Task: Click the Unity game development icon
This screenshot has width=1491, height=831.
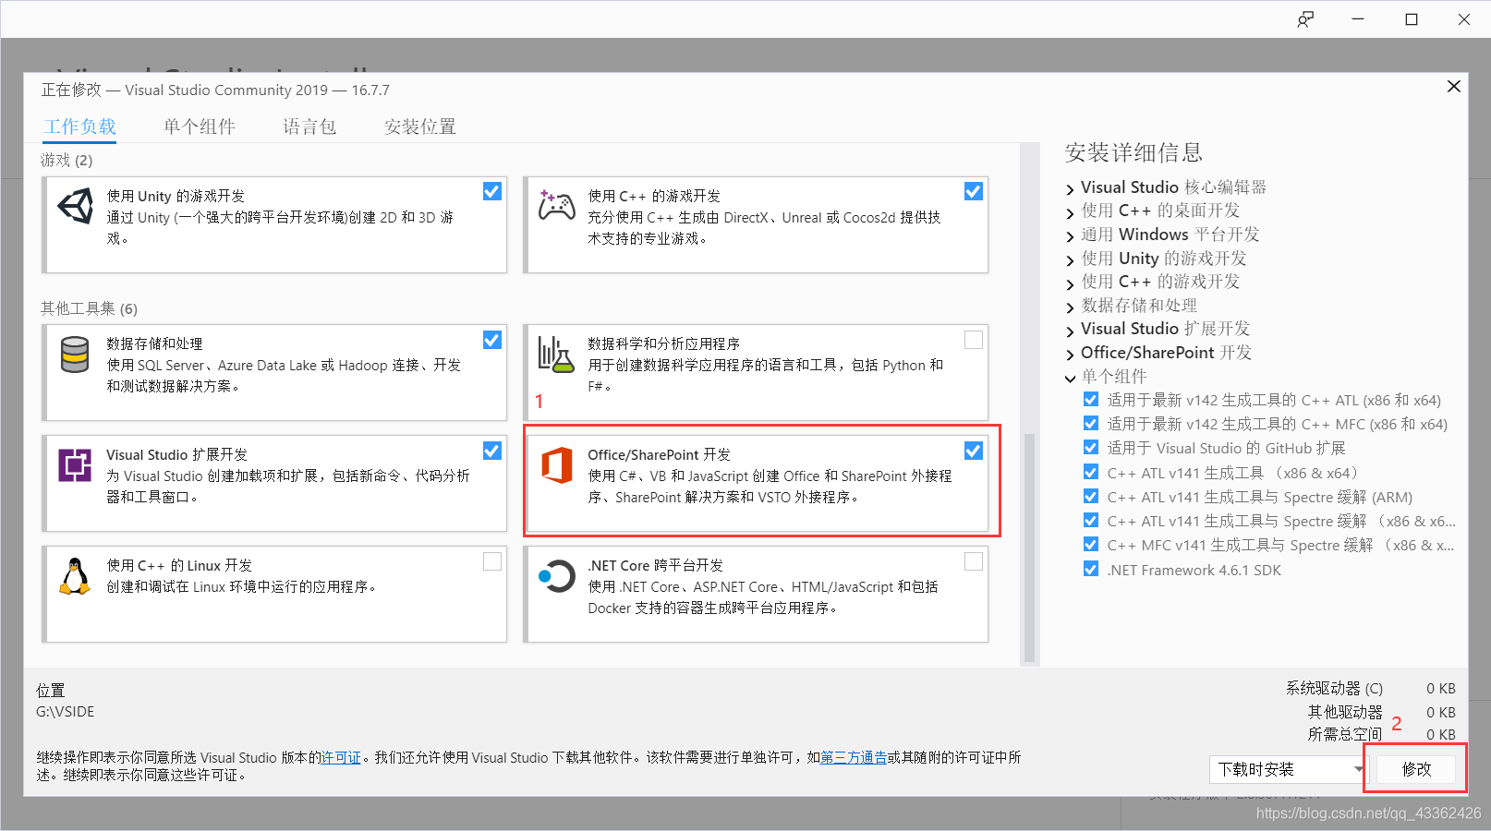Action: (x=76, y=206)
